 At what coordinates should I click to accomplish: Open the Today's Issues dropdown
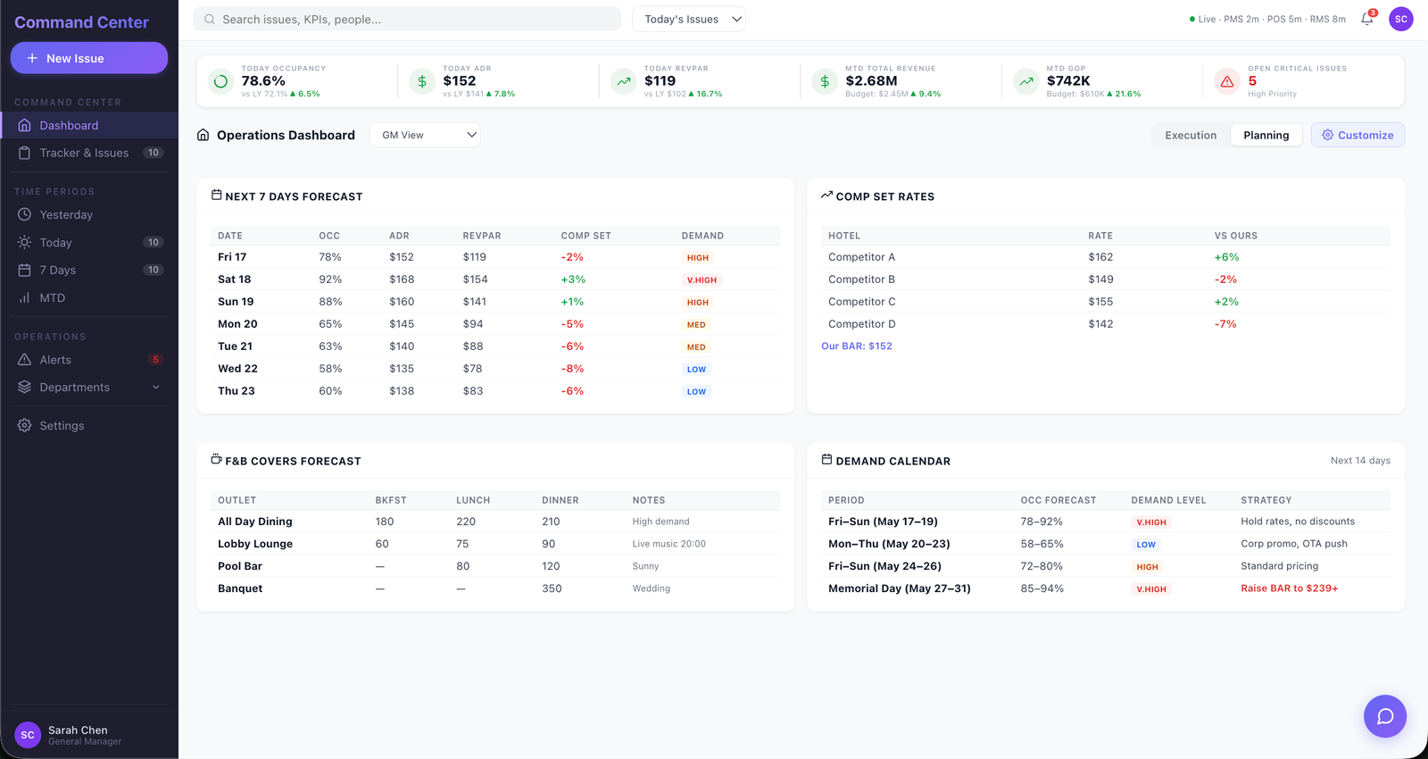tap(689, 19)
